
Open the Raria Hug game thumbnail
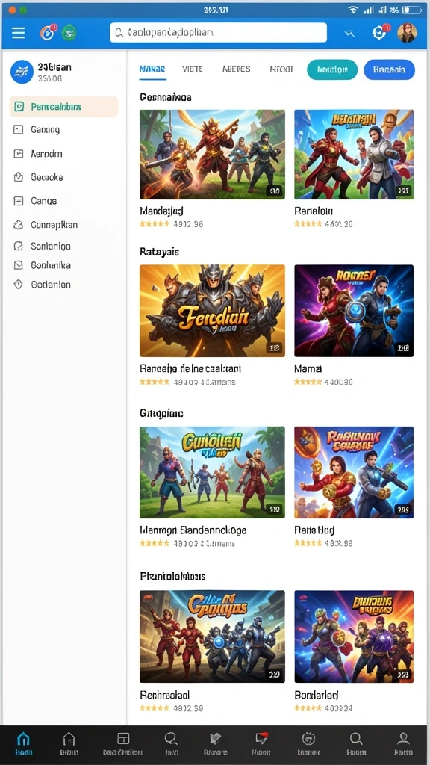[354, 472]
